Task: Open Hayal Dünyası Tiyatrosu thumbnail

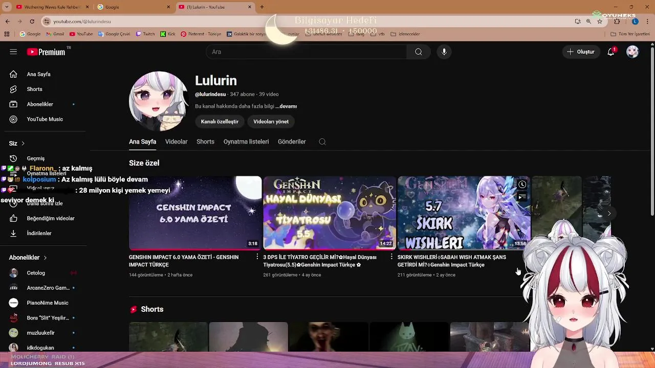Action: (x=330, y=213)
